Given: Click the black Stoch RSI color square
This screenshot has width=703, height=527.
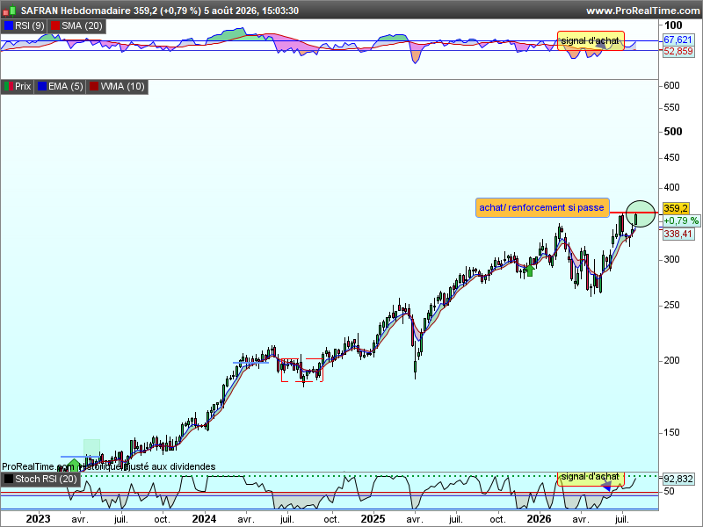Looking at the screenshot, I should pyautogui.click(x=9, y=479).
